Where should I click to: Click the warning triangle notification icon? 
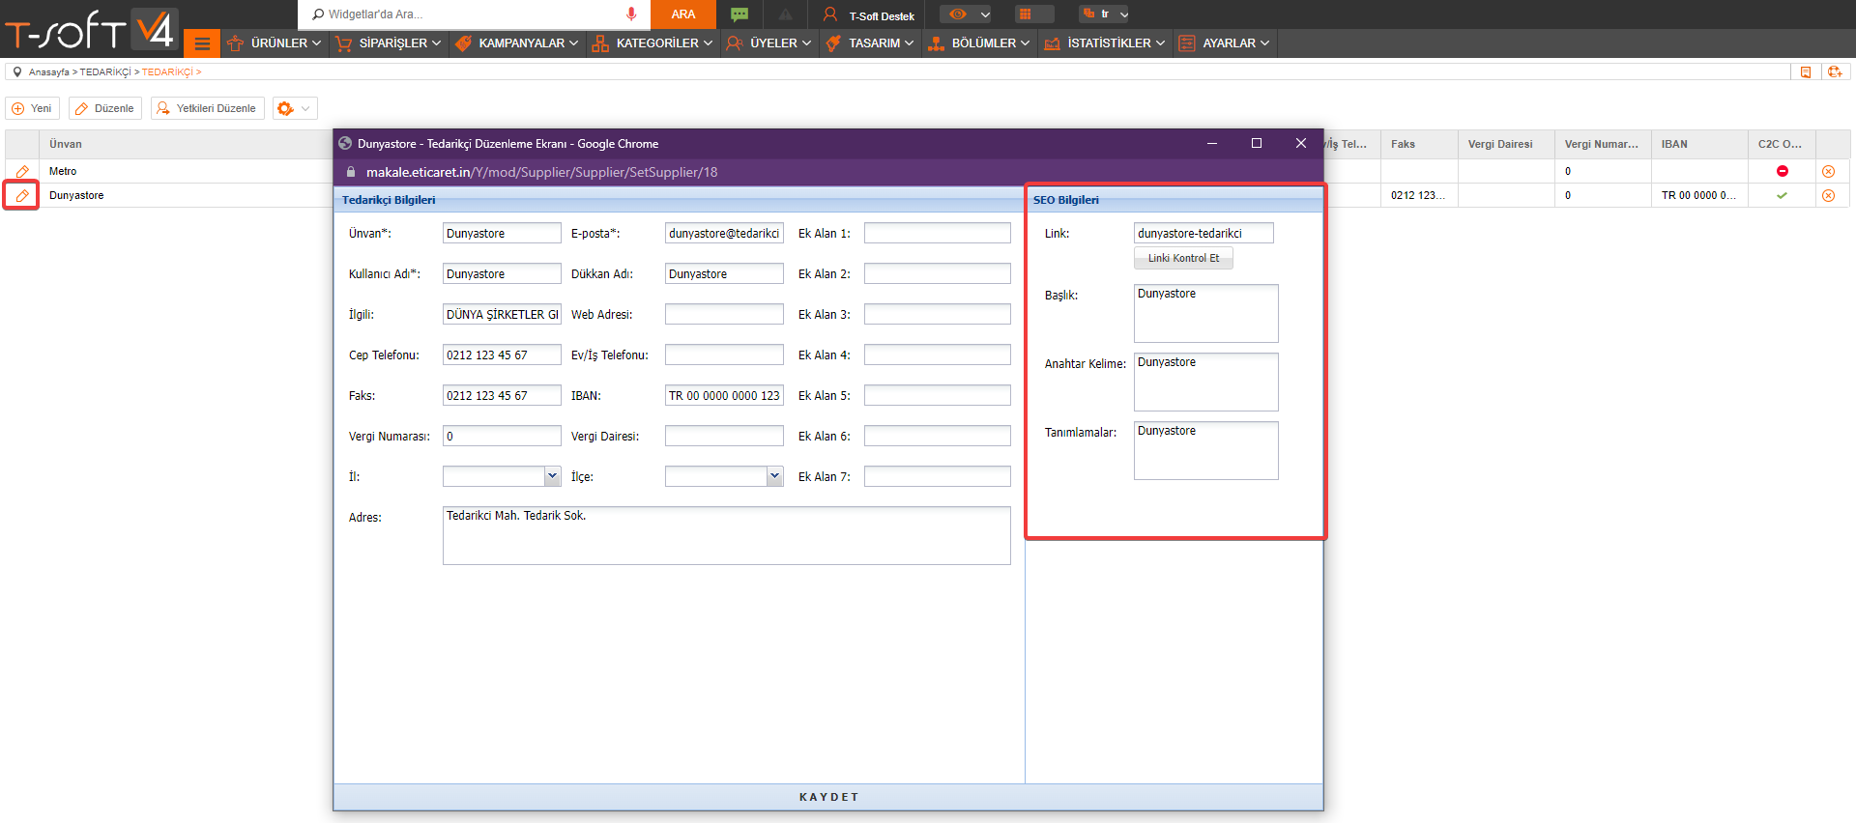[x=785, y=14]
